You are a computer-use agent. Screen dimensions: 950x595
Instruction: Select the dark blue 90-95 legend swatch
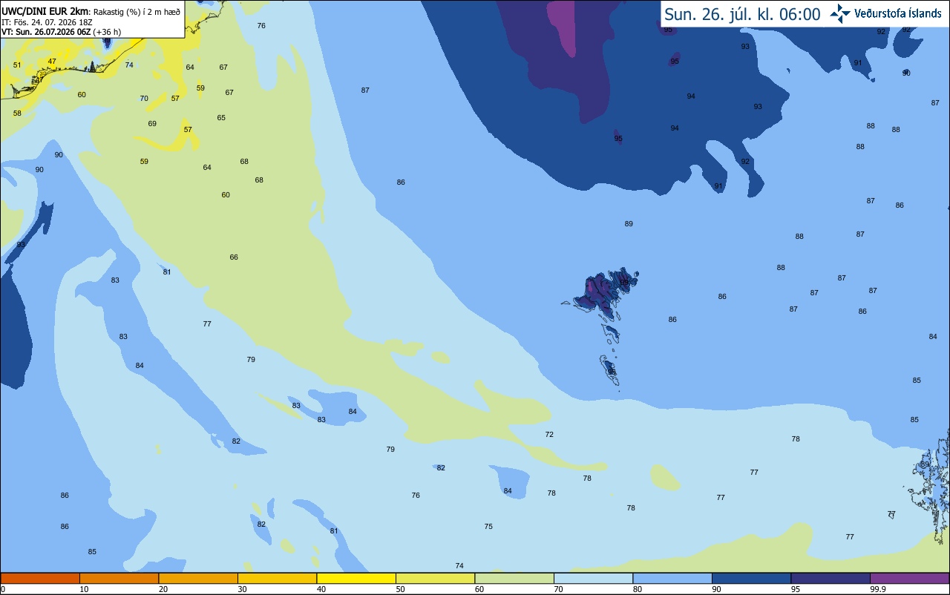(751, 578)
